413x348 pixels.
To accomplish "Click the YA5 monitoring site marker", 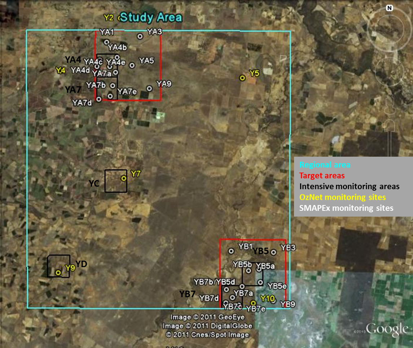I will tap(132, 65).
